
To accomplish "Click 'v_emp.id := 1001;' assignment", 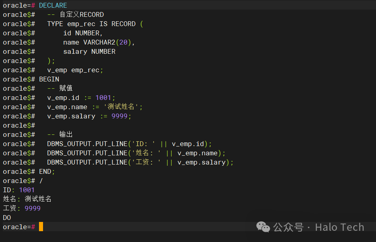I will pos(81,98).
